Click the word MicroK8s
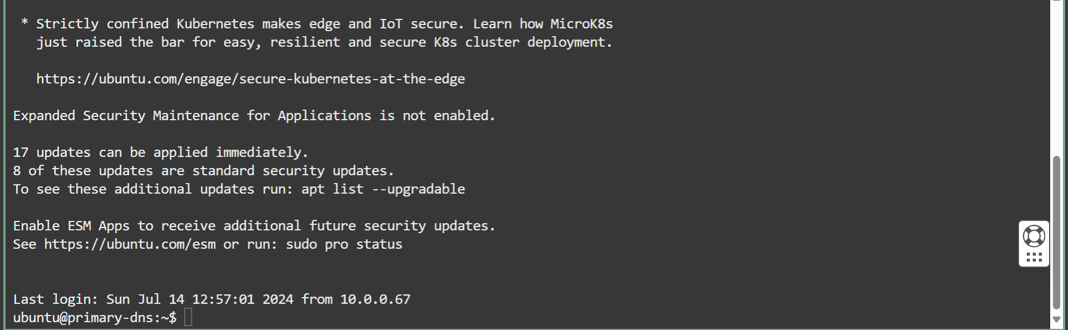 tap(582, 24)
